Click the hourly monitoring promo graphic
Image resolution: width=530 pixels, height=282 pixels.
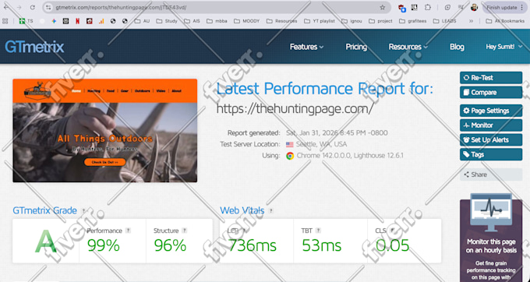(491, 213)
